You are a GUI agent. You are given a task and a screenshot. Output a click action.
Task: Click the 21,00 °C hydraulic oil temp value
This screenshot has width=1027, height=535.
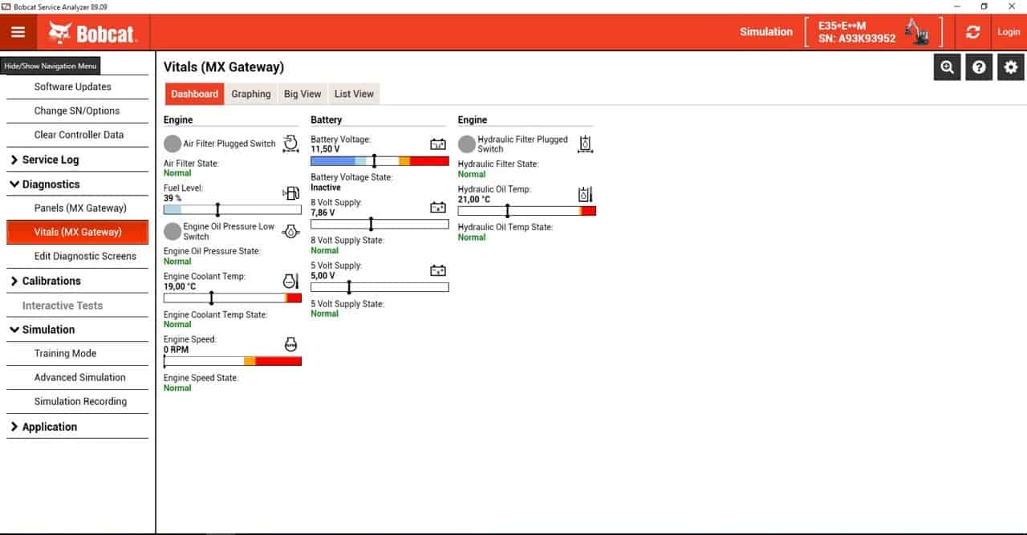click(x=474, y=200)
